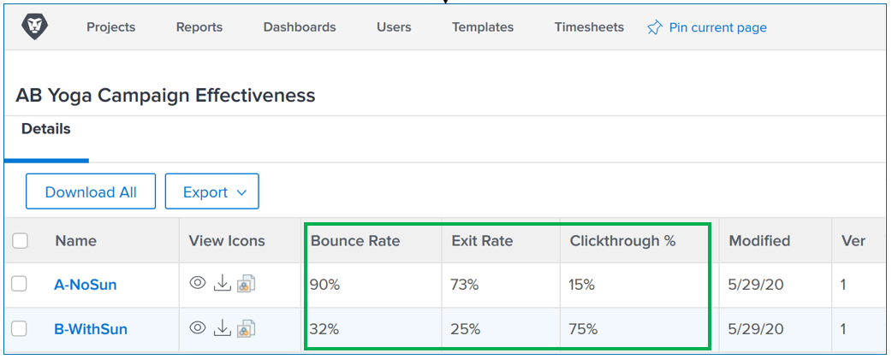
Task: Open the Projects menu item
Action: [x=111, y=27]
